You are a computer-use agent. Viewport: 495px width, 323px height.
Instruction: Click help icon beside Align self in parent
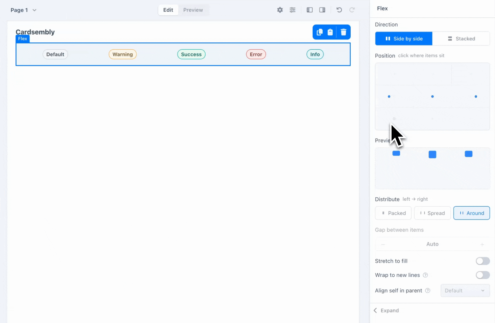pyautogui.click(x=428, y=291)
